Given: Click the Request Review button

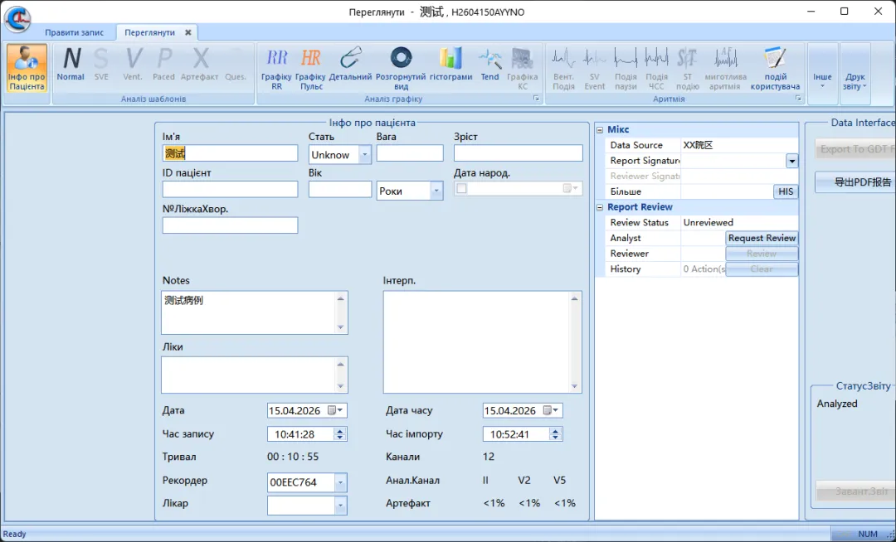Looking at the screenshot, I should pos(762,238).
